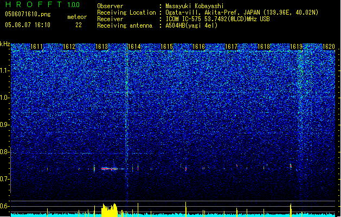Click the version number 1.00

pos(73,5)
